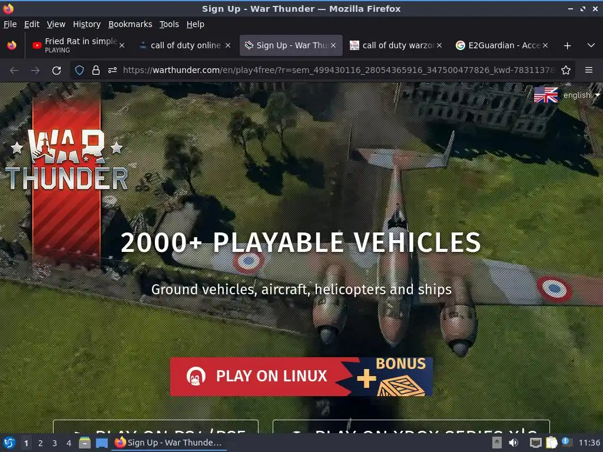603x452 pixels.
Task: Click the 2000+ PLAYABLE VEHICLES heading
Action: 301,242
